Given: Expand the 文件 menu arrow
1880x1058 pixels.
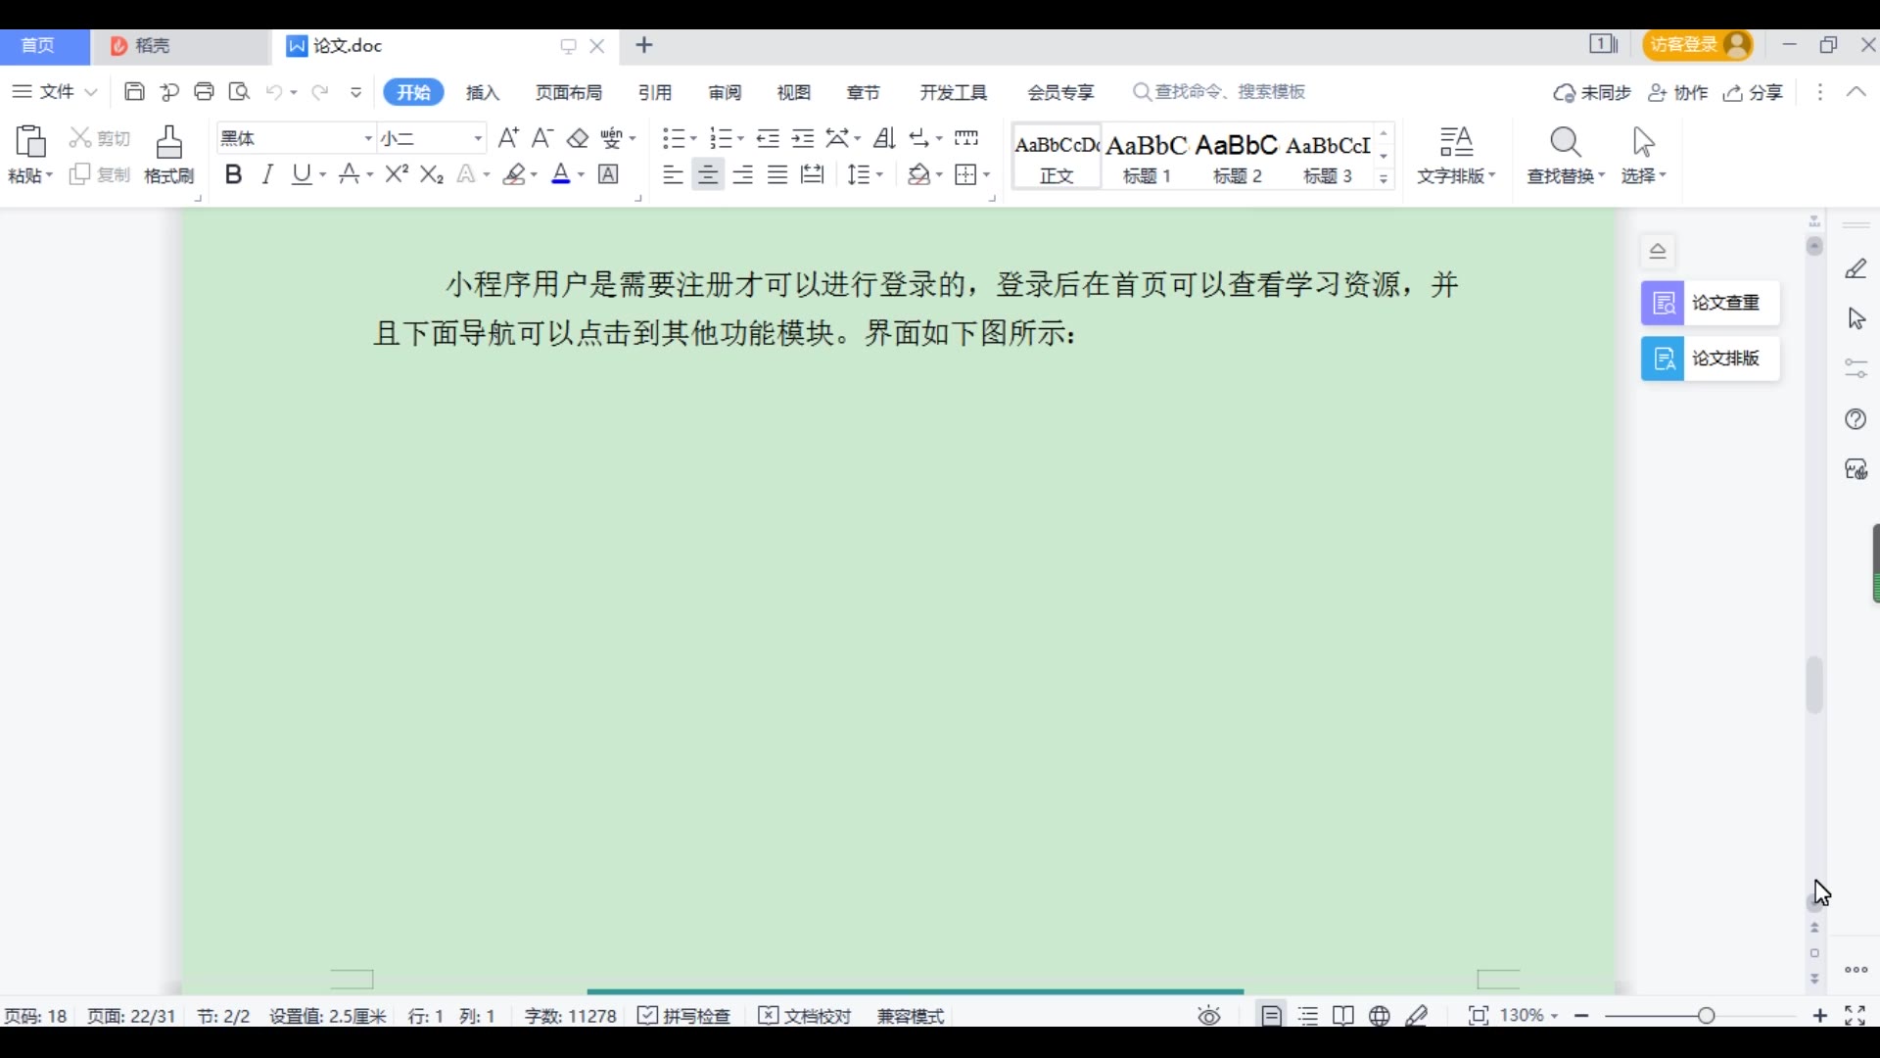Looking at the screenshot, I should click(x=91, y=92).
